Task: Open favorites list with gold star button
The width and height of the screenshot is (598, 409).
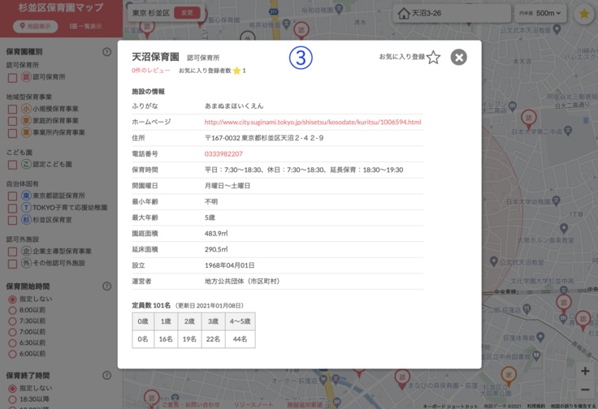Action: [x=583, y=14]
